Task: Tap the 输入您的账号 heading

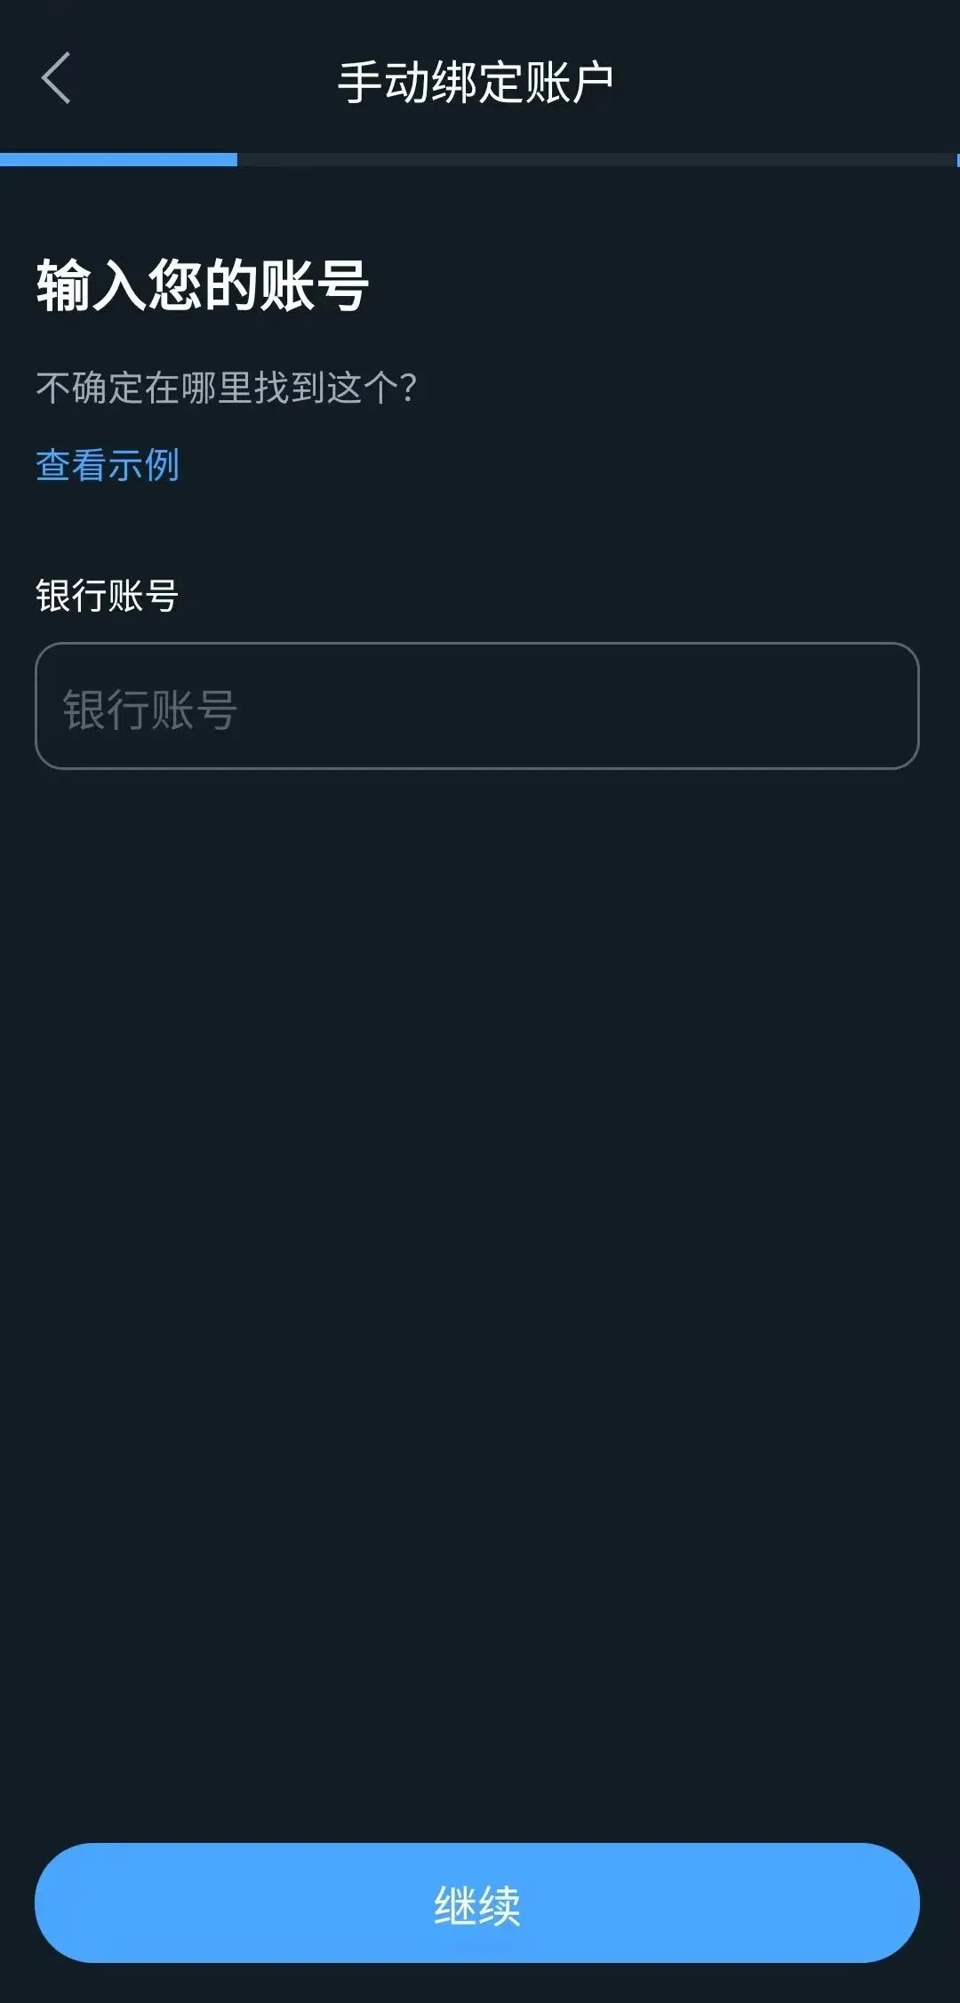Action: [x=203, y=285]
